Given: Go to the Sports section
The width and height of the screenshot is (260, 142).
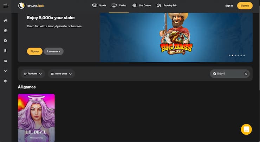Looking at the screenshot, I should (99, 6).
